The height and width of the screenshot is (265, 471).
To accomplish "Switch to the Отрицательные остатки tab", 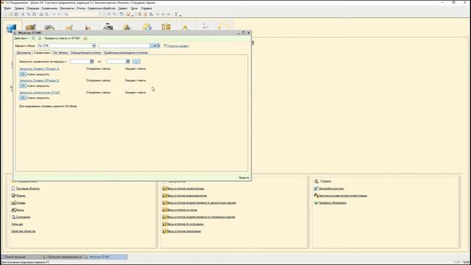I will pyautogui.click(x=85, y=52).
